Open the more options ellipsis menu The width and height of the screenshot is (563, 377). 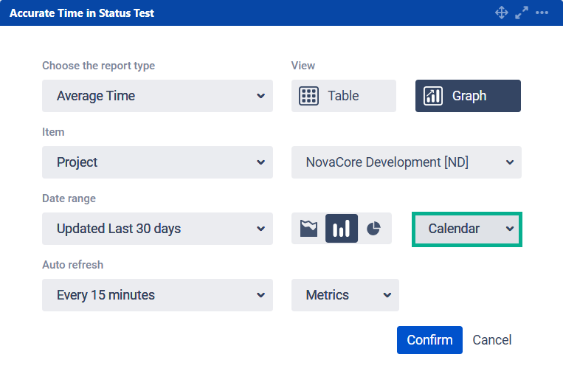(542, 13)
